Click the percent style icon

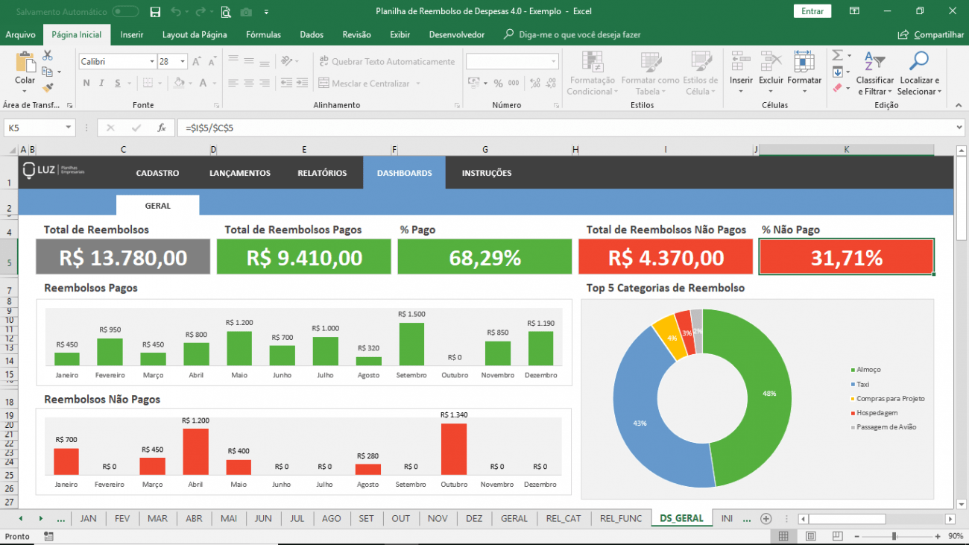click(498, 84)
